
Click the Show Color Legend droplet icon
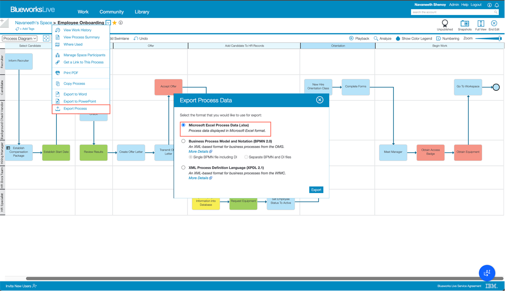tap(398, 38)
